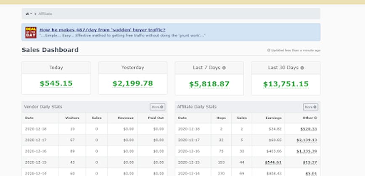Screen dimensions: 365x176
Task: Click affiliate hops value 370
Action: click(221, 173)
